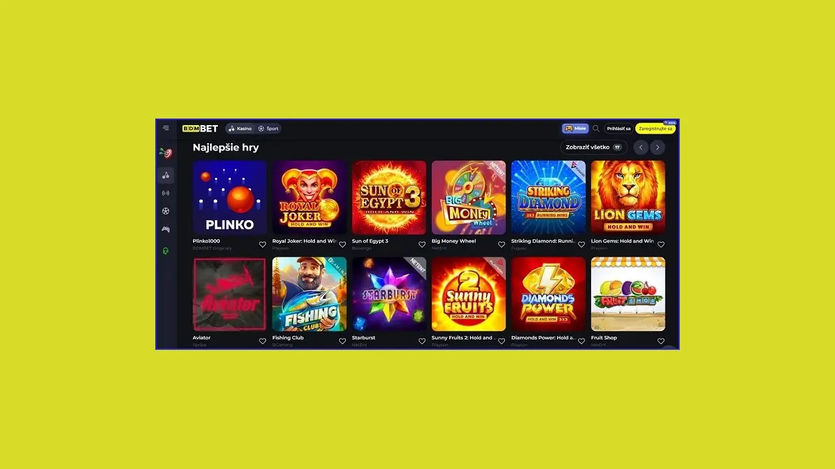Show previous games with the left arrow
This screenshot has height=469, width=835.
[x=641, y=147]
